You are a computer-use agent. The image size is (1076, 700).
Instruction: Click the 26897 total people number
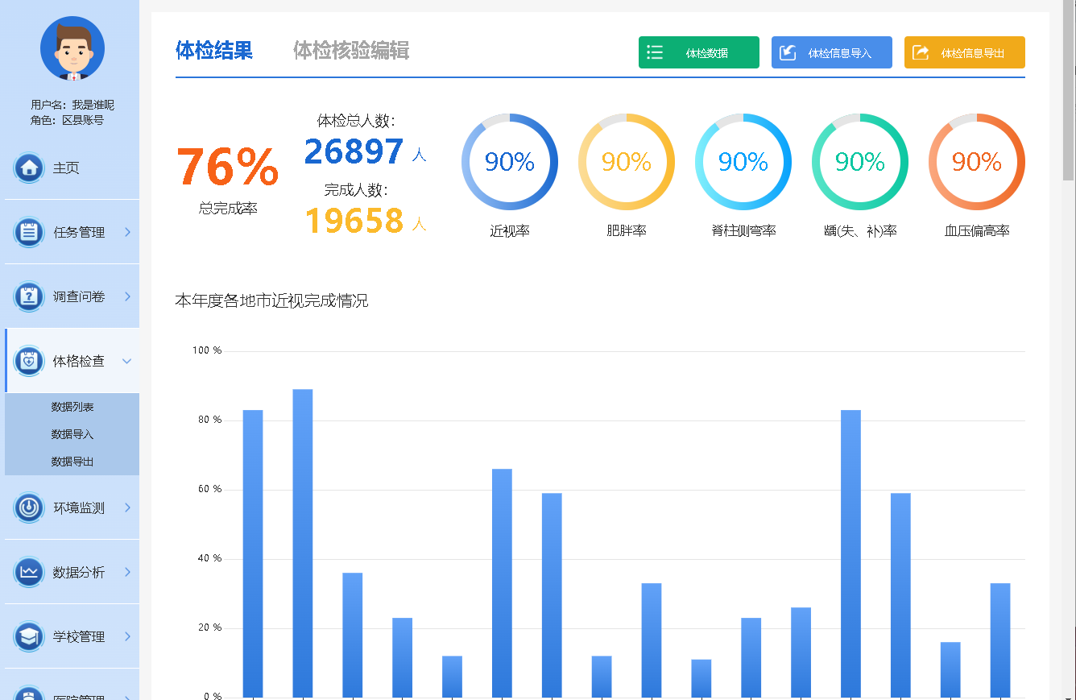pyautogui.click(x=354, y=151)
